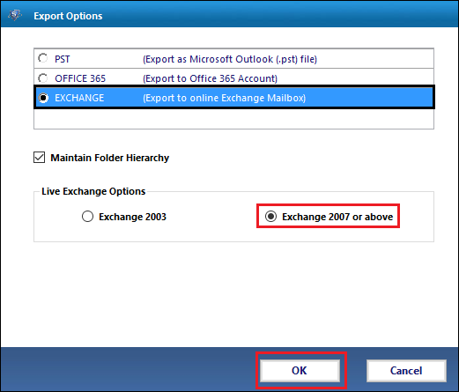Click the 'Export Options' title text
The image size is (459, 392).
pos(68,16)
